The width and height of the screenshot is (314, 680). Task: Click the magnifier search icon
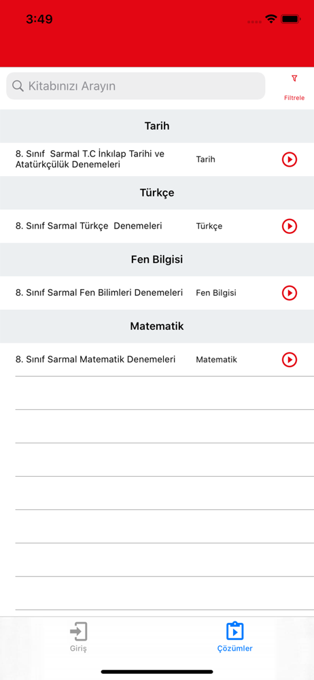(x=18, y=86)
